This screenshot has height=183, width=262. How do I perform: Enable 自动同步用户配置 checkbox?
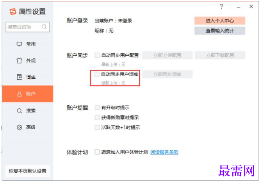coord(97,55)
